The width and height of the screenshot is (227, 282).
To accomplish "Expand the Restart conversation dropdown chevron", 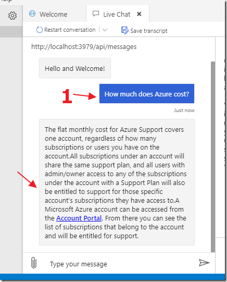I will 105,30.
